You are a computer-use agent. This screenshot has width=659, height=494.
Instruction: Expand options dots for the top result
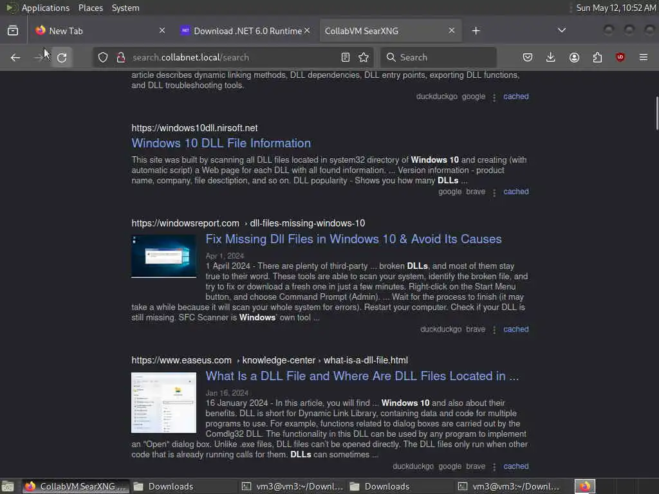(494, 98)
